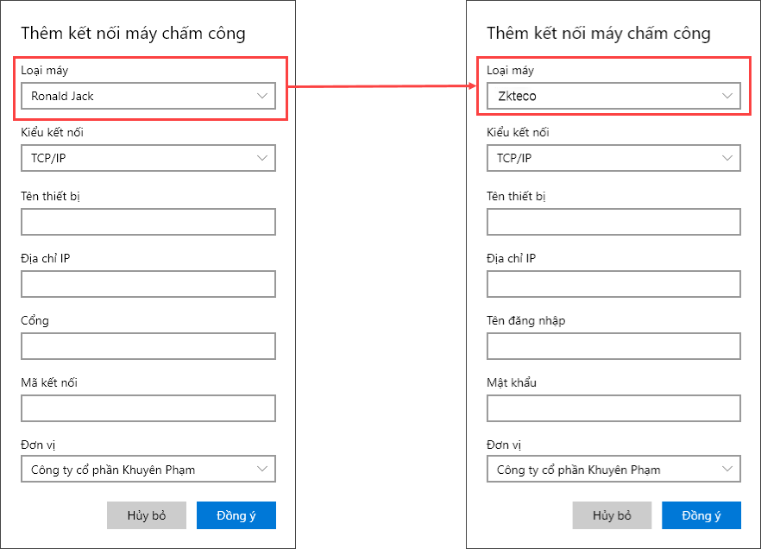Click the chevron arrow beside Zkteco
Image resolution: width=761 pixels, height=549 pixels.
point(728,96)
